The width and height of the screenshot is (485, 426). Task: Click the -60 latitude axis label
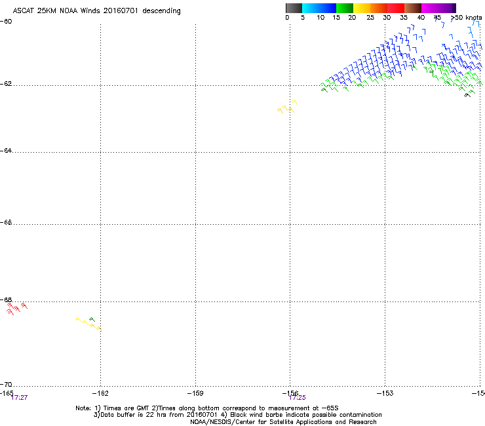coord(6,22)
